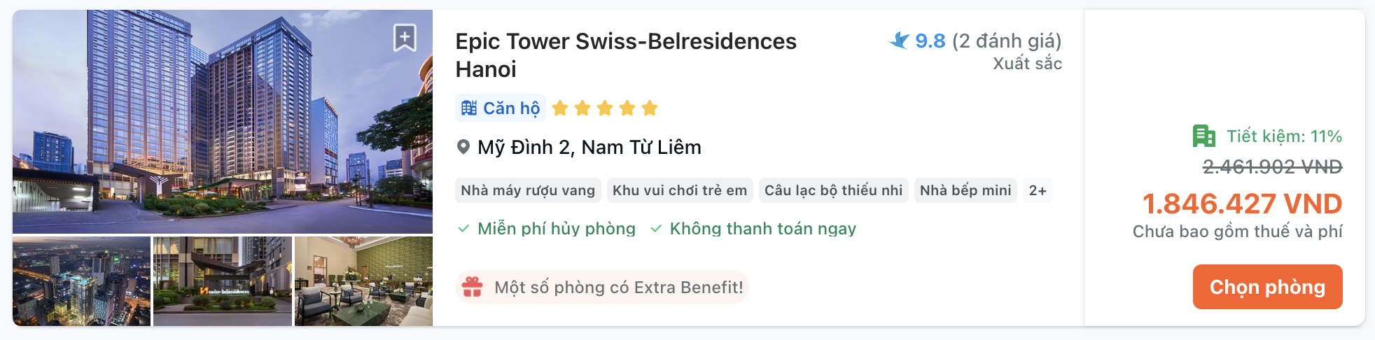Click the Khu vui chơi trẻ em tag
The width and height of the screenshot is (1375, 340).
pyautogui.click(x=679, y=190)
